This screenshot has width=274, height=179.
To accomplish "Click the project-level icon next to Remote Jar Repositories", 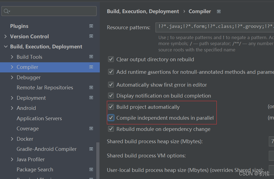I will [91, 87].
